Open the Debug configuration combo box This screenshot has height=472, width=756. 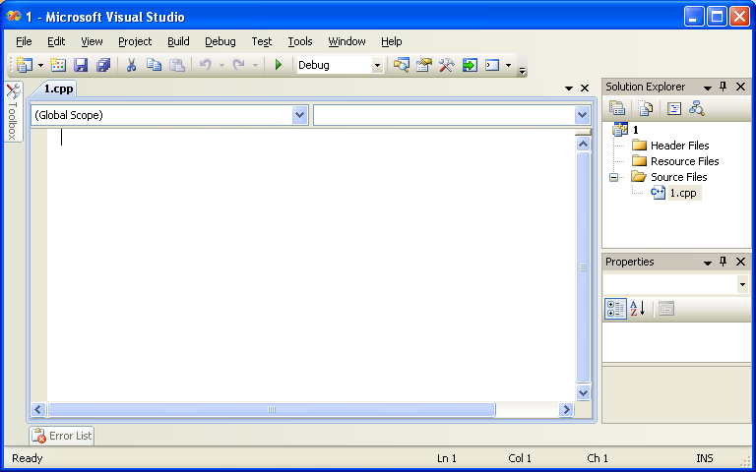pos(340,65)
